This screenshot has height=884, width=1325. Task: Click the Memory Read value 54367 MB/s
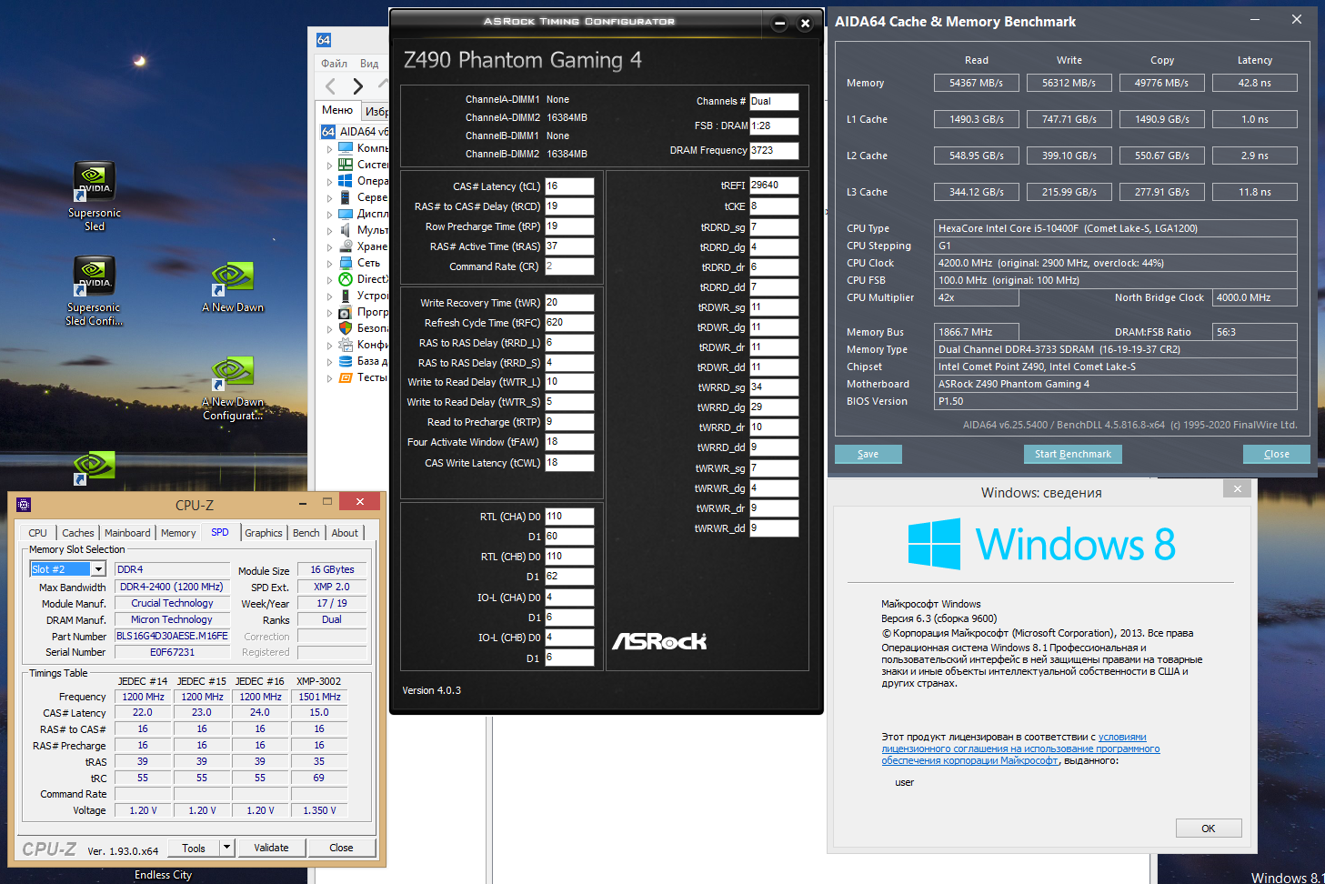[x=977, y=83]
